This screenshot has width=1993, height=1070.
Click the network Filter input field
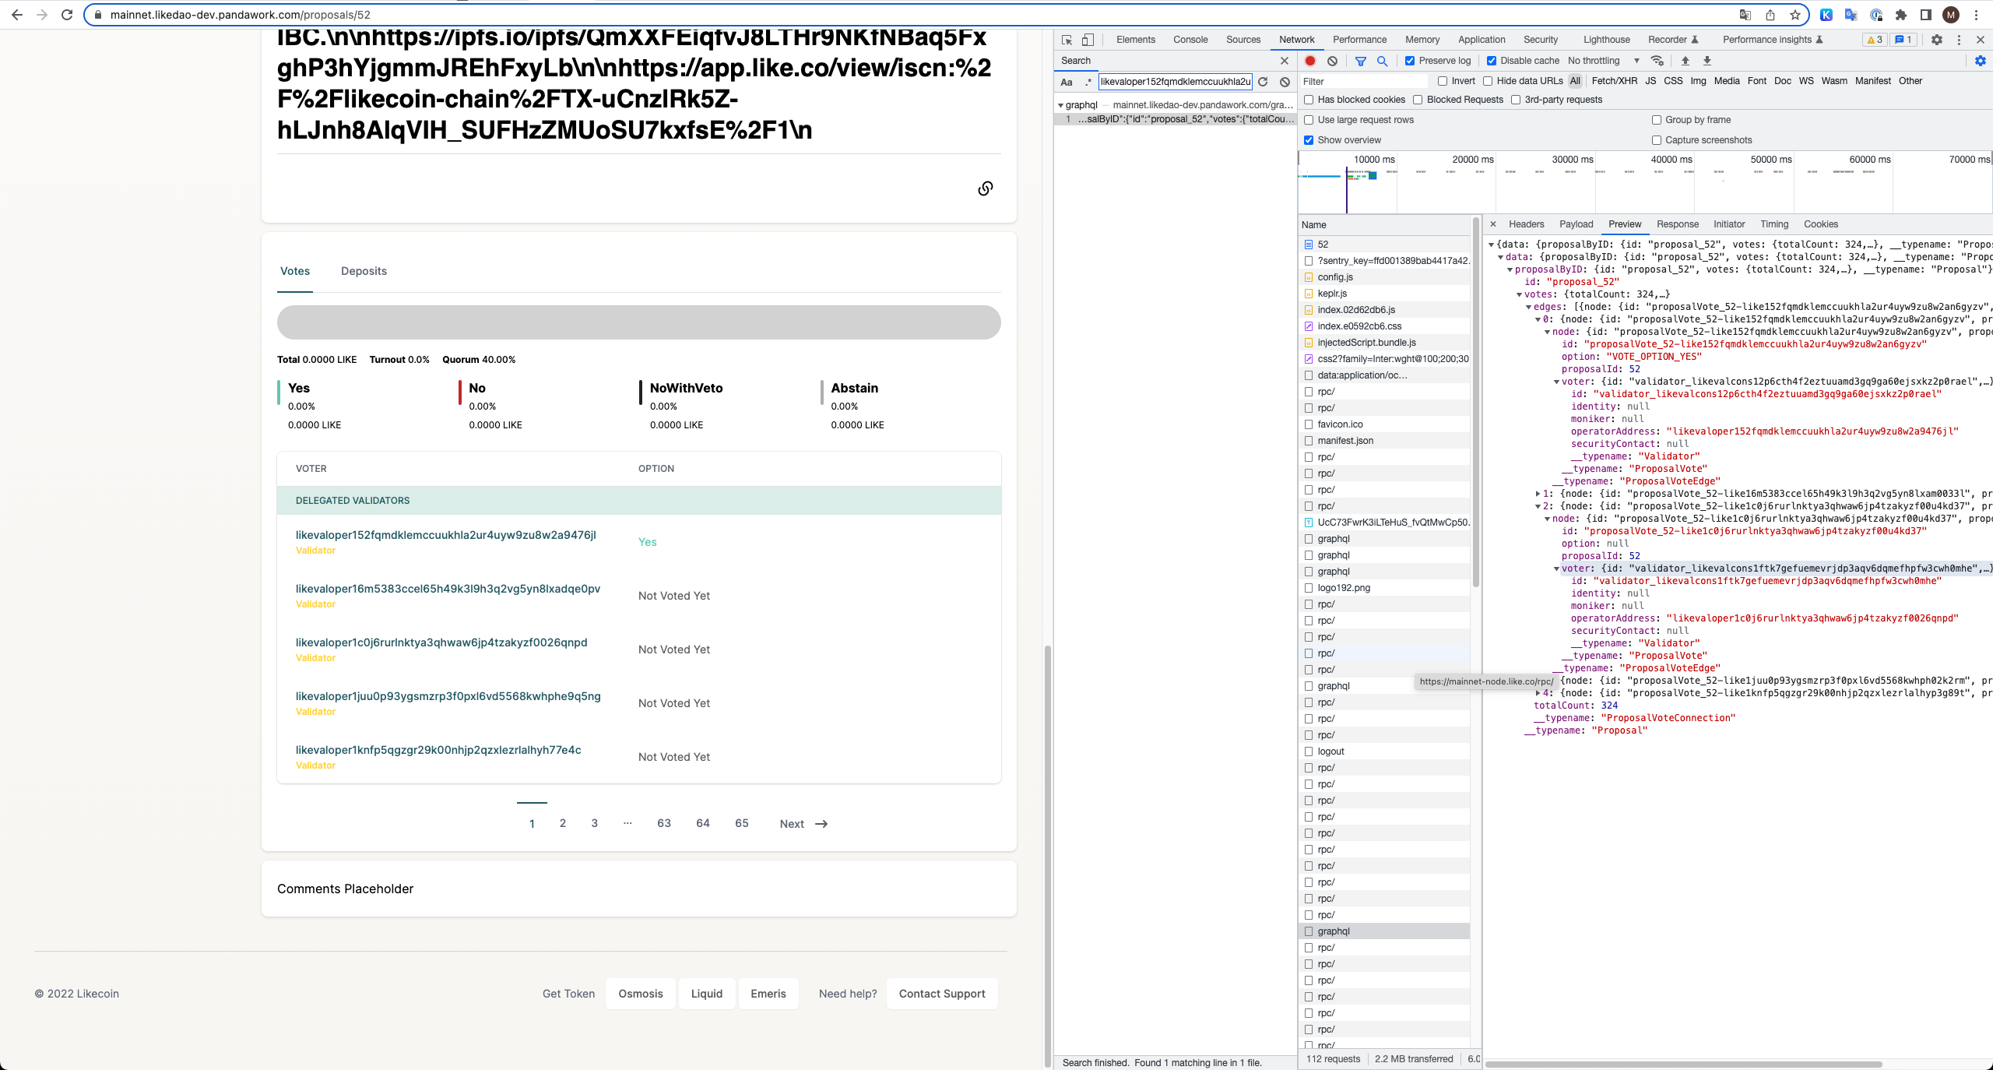[1364, 81]
